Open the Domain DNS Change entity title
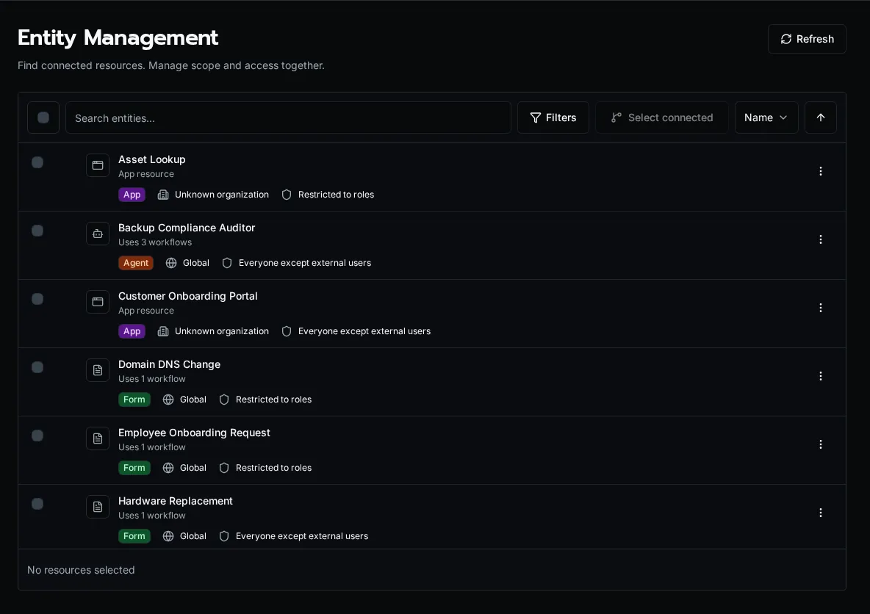Screen dimensions: 870x614 pos(169,364)
